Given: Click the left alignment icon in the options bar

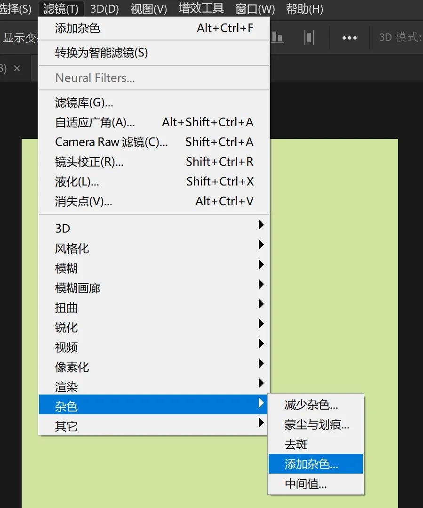Looking at the screenshot, I should point(277,38).
